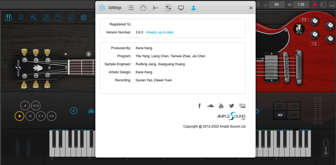The height and width of the screenshot is (165, 336).
Task: Click the diamond round button
Action: coord(25,106)
